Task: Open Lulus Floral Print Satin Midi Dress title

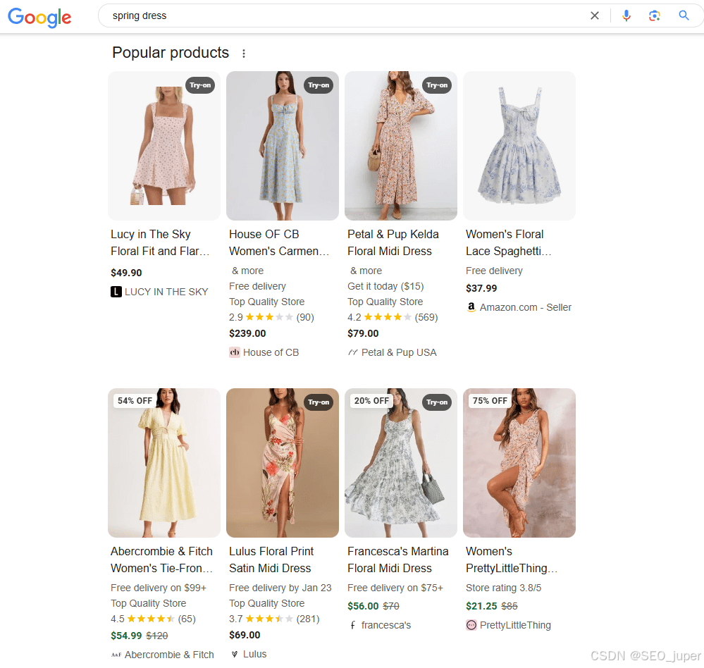Action: (271, 559)
